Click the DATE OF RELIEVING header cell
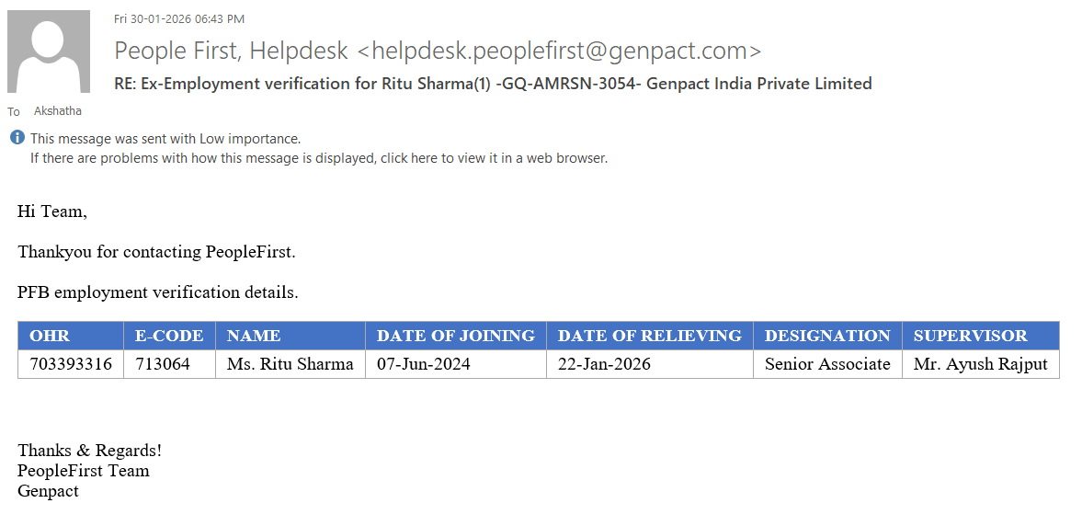The image size is (1082, 526). [649, 336]
